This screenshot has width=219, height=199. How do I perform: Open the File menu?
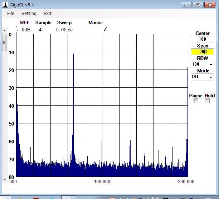[x=11, y=14]
